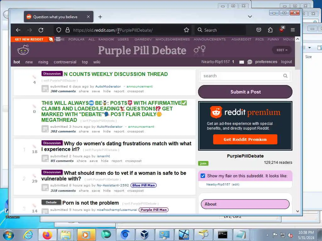
Task: Open the mail envelope inbox icon
Action: click(x=242, y=62)
